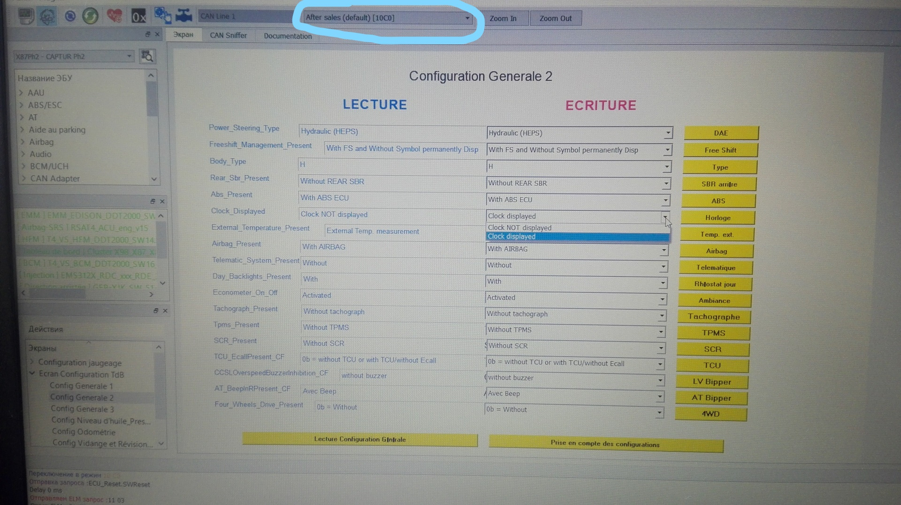The height and width of the screenshot is (505, 901).
Task: Click the 0x hex command icon
Action: pyautogui.click(x=138, y=17)
